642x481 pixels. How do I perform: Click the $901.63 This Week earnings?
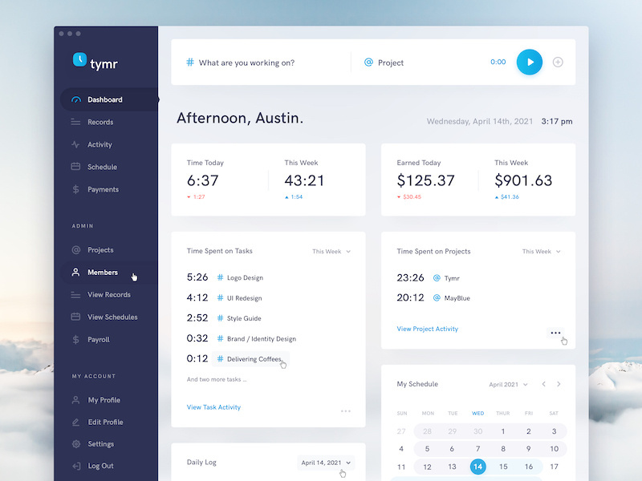pos(523,181)
